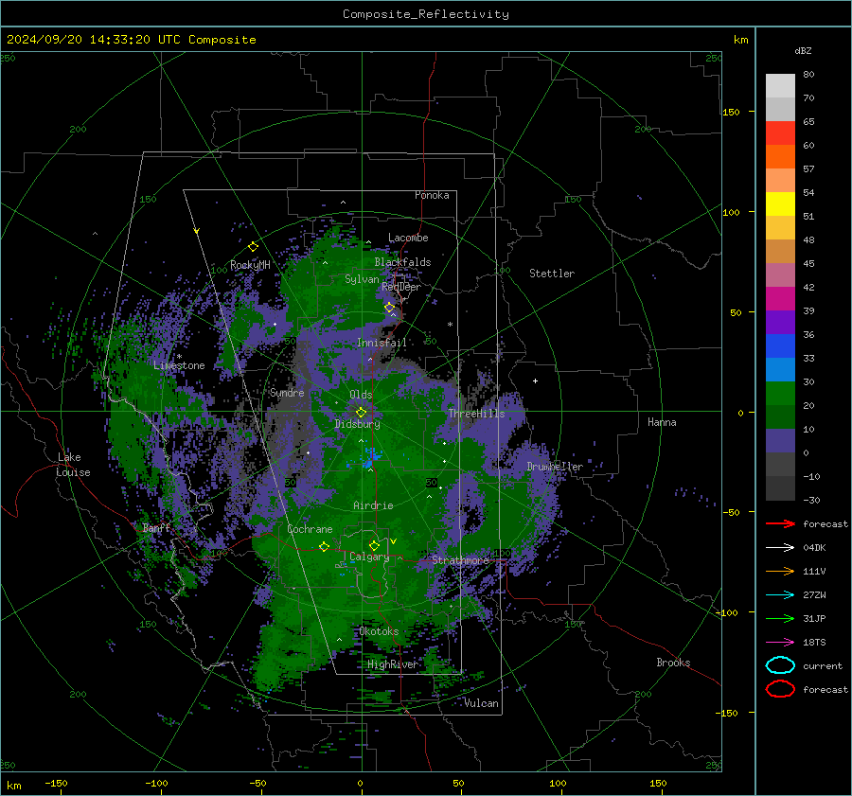Click the Strathmore label
Screen dimensions: 852x796
tap(460, 559)
